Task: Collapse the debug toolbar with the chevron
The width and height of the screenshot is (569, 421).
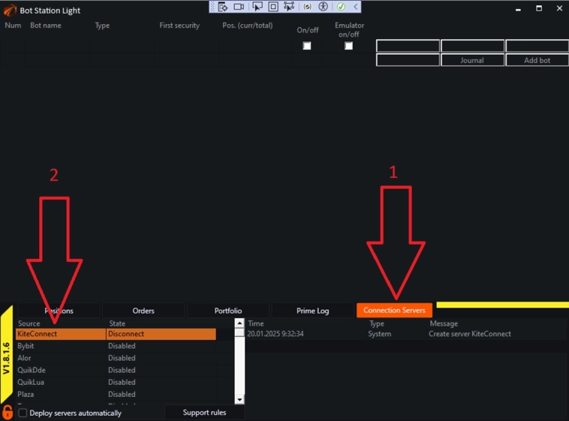Action: [356, 7]
